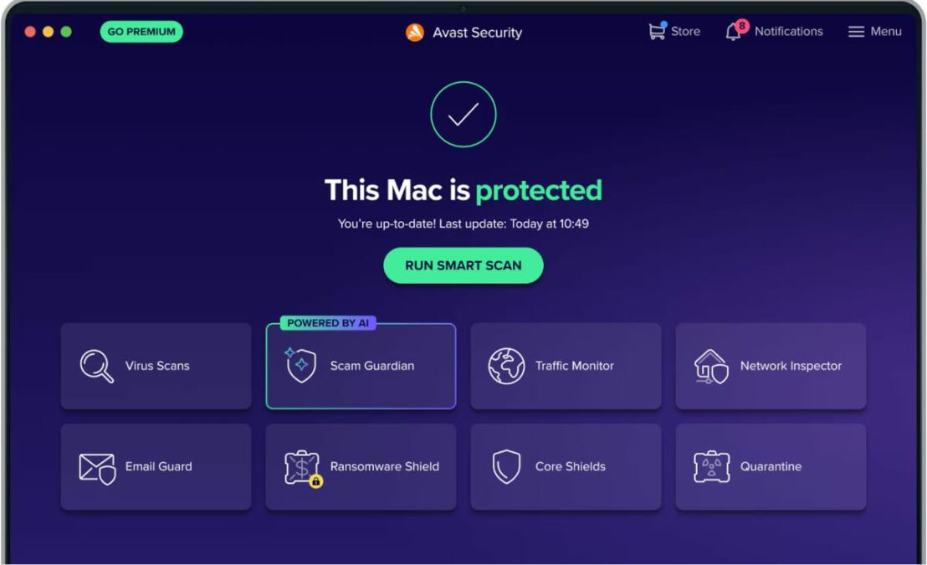Click the Network Inspector house icon
This screenshot has height=565, width=927.
coord(710,367)
